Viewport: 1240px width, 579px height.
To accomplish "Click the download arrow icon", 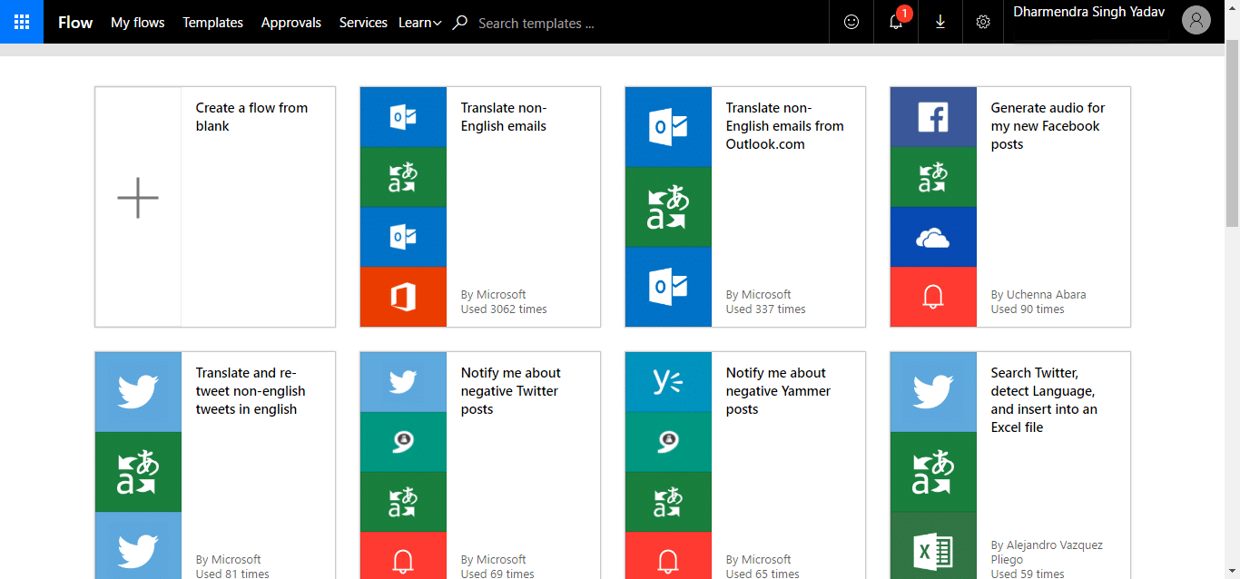I will click(x=940, y=22).
